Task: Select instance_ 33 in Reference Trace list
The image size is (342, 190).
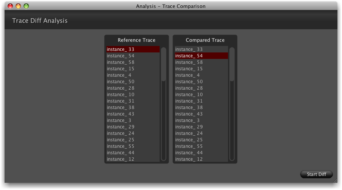Action: (133, 49)
